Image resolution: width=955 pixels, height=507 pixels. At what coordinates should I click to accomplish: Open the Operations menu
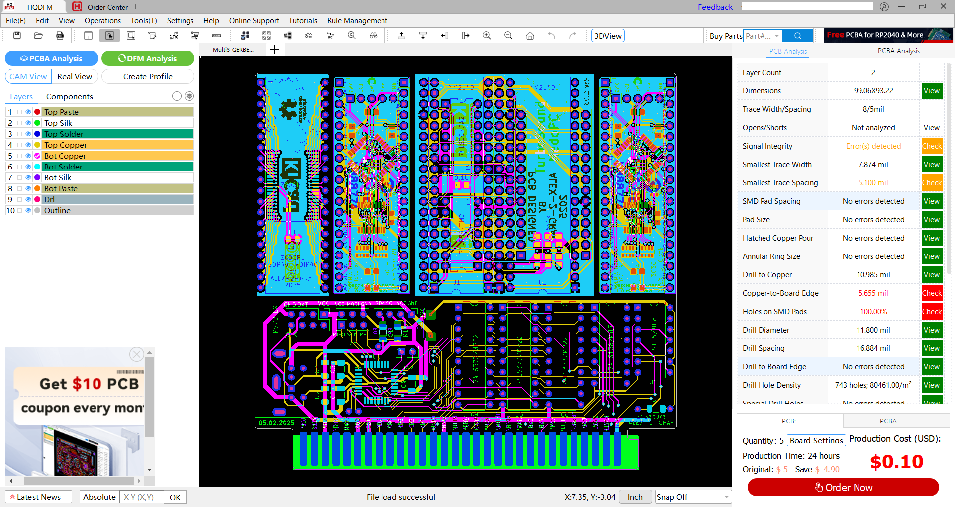click(102, 21)
